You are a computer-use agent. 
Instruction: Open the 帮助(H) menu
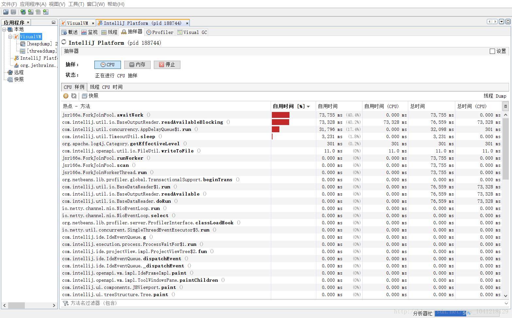click(x=116, y=4)
